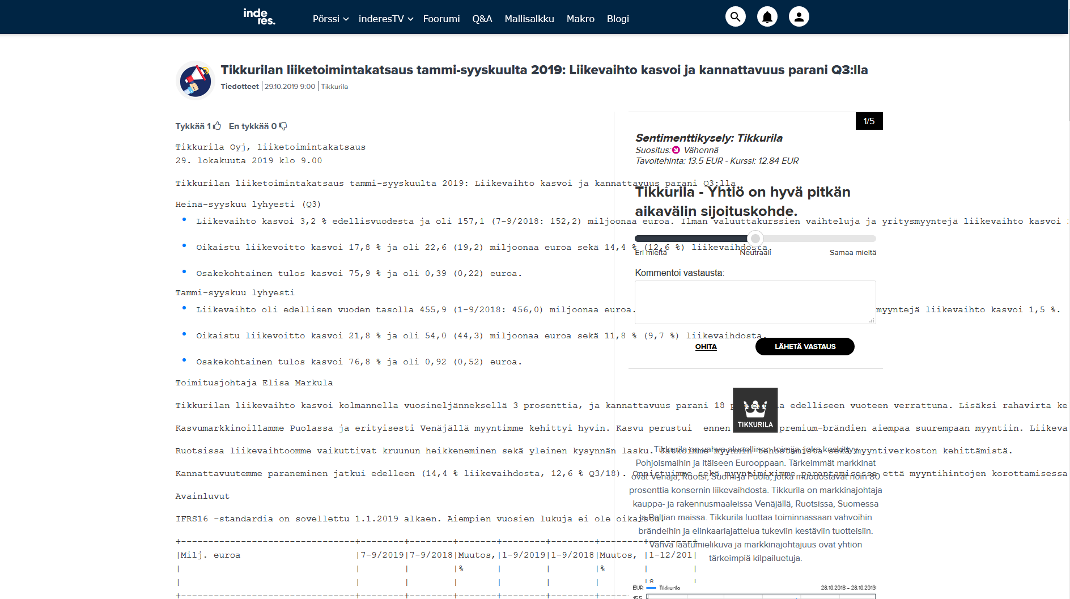Viewport: 1070px width, 599px height.
Task: Open the user profile icon
Action: pyautogui.click(x=799, y=17)
